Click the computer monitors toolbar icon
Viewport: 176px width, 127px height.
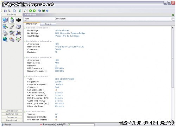tap(39, 11)
